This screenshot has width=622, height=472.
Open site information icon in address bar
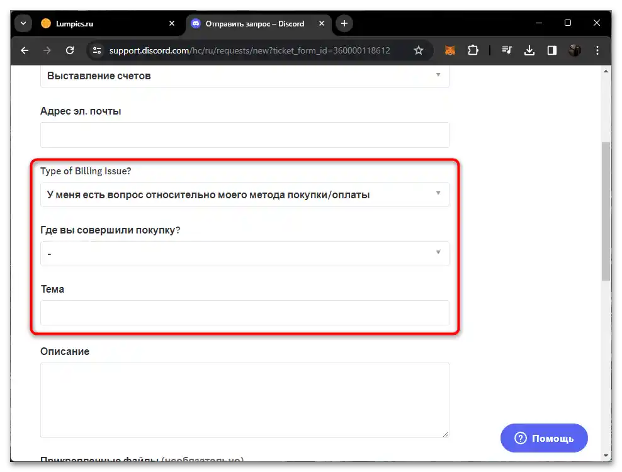(97, 50)
